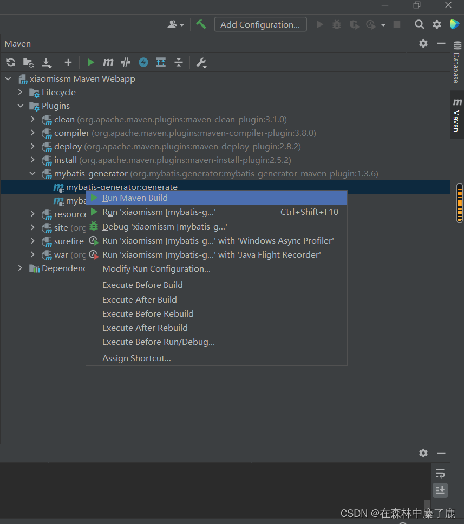
Task: Click generate sources and update folders icon
Action: coord(28,62)
